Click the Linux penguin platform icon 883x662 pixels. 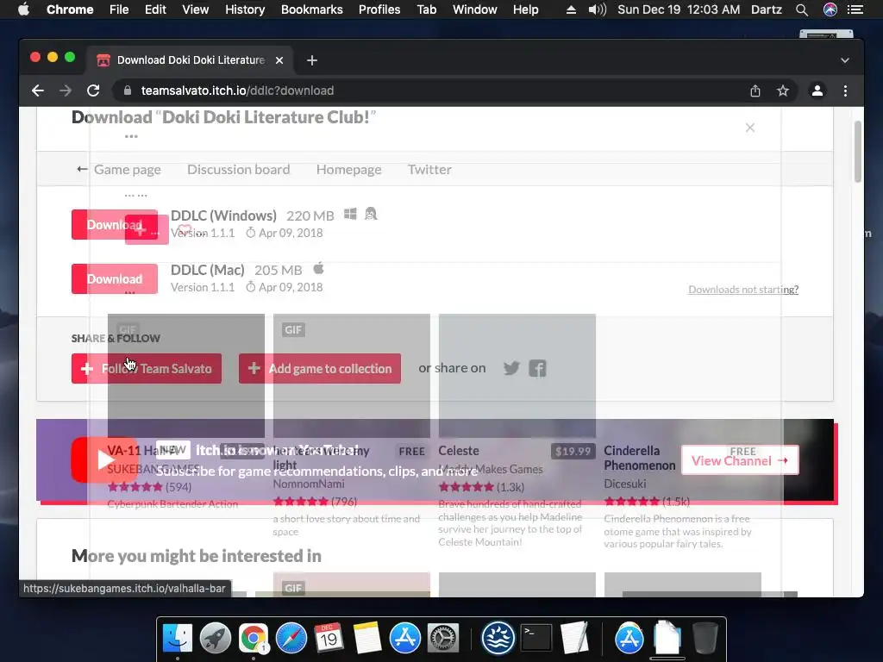(371, 214)
